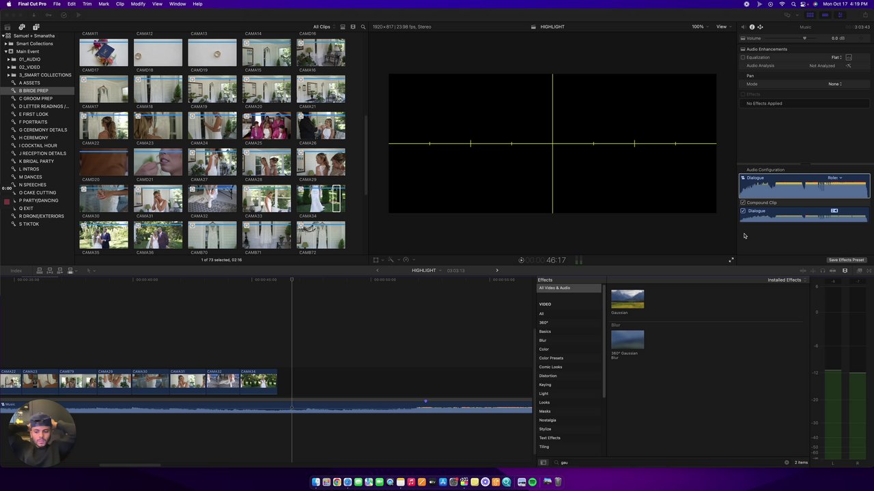Open the Clip menu
The width and height of the screenshot is (874, 491).
(x=119, y=4)
